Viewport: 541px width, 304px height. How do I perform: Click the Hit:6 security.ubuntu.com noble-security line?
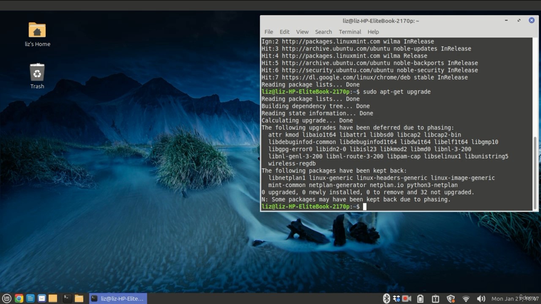pos(370,70)
